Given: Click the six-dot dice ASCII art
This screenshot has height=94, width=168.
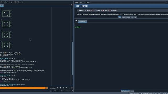Looking at the screenshot, I should click(x=6, y=45).
